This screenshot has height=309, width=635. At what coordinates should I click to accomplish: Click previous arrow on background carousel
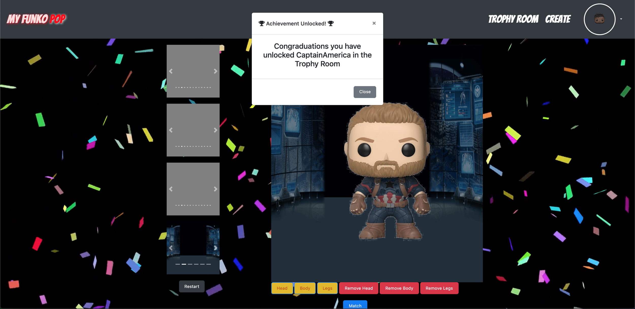[x=171, y=248]
